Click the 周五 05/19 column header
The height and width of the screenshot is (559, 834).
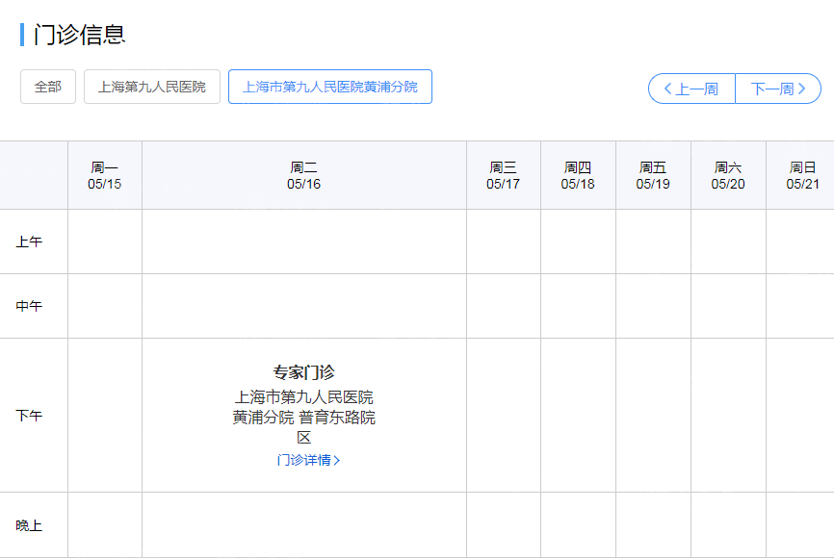coord(653,176)
